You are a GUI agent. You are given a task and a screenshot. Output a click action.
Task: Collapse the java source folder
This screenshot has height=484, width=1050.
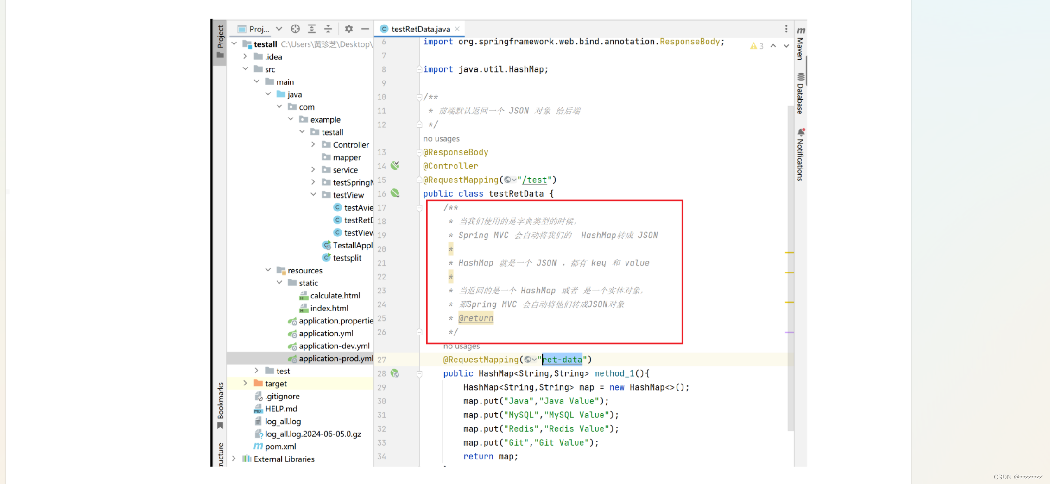268,94
